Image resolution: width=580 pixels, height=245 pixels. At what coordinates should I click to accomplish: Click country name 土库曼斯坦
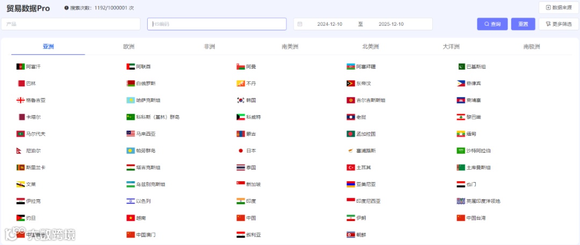pyautogui.click(x=479, y=167)
